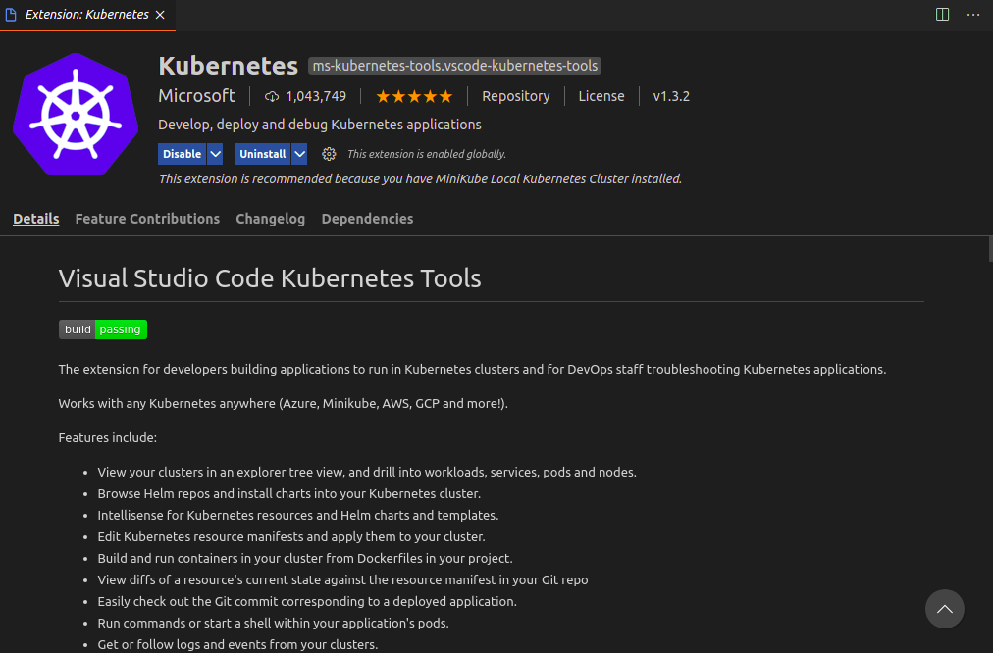Open the extension settings gear menu
The image size is (993, 653).
click(329, 154)
